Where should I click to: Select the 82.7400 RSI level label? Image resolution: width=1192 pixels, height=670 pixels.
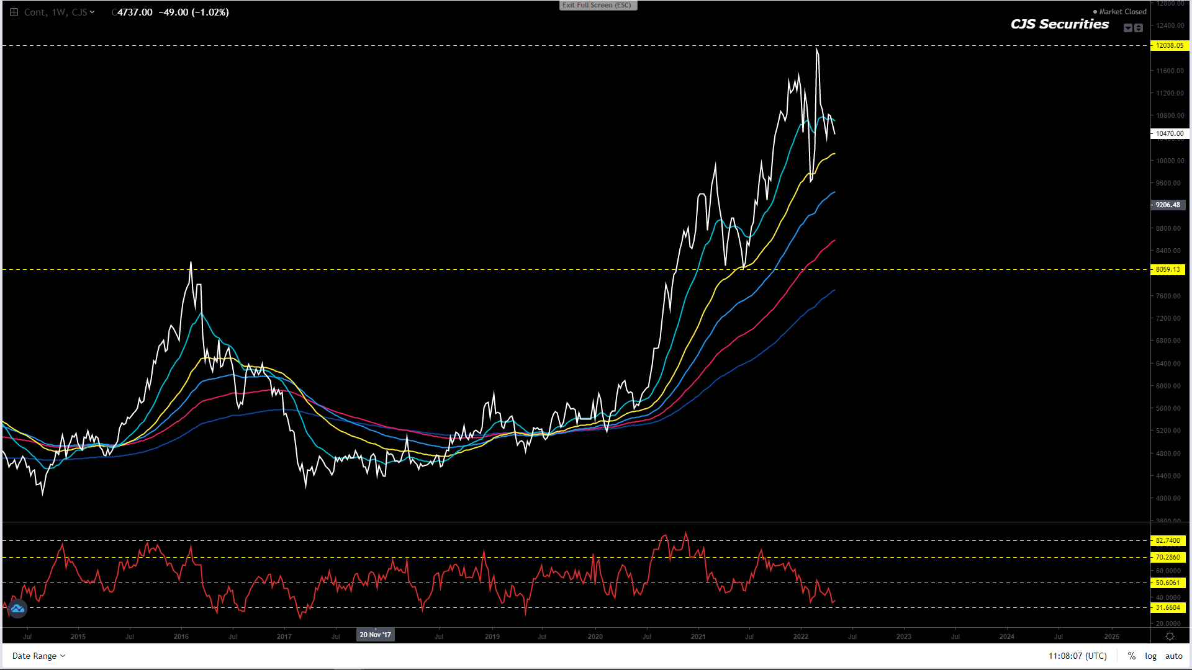[x=1168, y=540]
